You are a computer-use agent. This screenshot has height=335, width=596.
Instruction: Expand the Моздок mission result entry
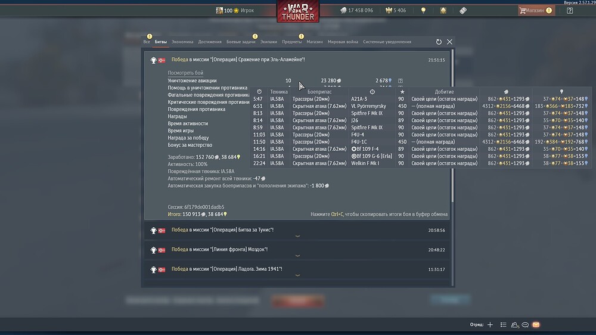tap(297, 251)
